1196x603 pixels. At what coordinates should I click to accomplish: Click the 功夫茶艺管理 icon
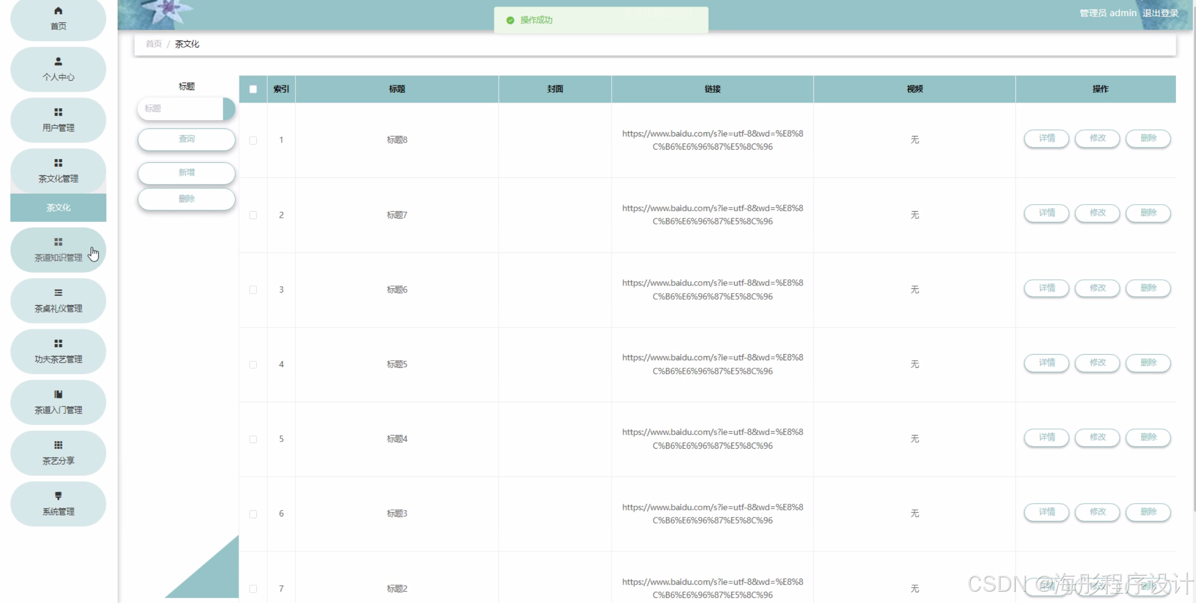58,344
